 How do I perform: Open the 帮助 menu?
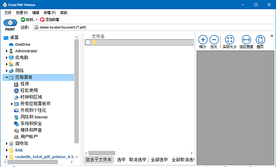(x=63, y=13)
